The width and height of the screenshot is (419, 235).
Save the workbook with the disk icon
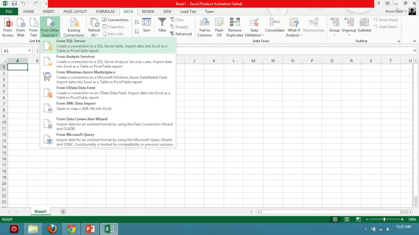(14, 4)
